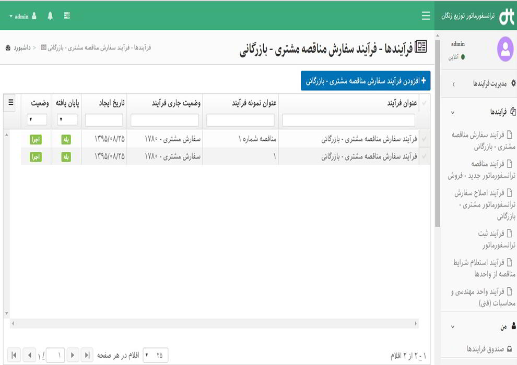This screenshot has height=365, width=517.
Task: Click the عنوان نمونه فرآیند filter field
Action: pyautogui.click(x=240, y=120)
